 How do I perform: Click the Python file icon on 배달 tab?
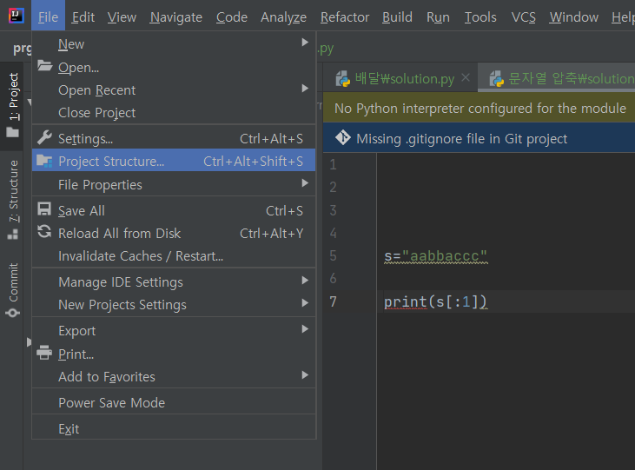(343, 78)
